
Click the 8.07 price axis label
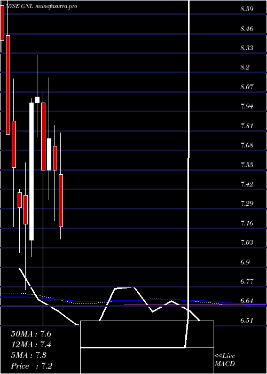(247, 87)
